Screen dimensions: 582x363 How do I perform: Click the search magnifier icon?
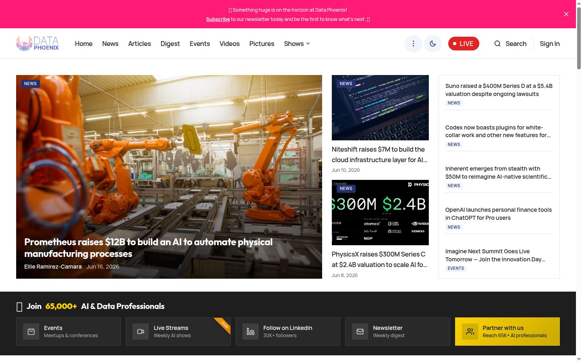(498, 44)
